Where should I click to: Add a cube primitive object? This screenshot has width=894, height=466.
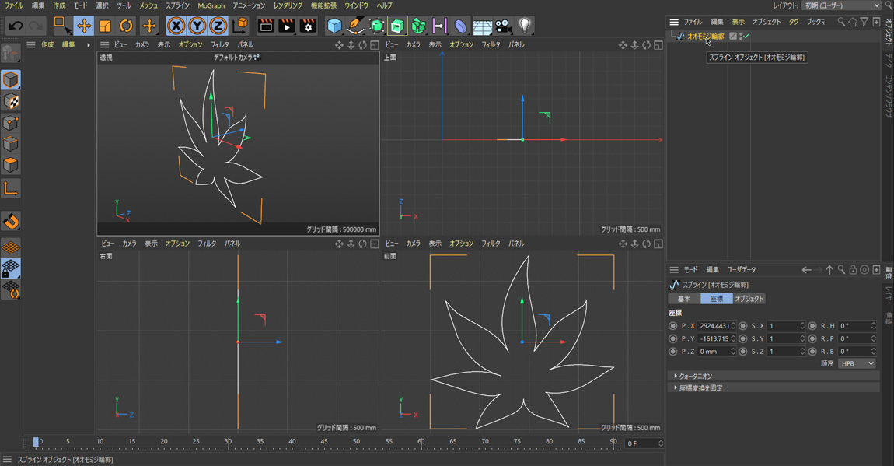click(334, 26)
